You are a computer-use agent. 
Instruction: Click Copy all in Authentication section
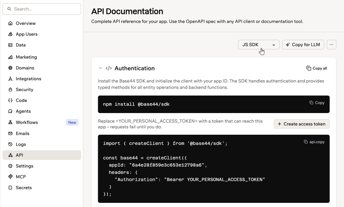click(317, 68)
